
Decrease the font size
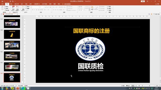(48, 7)
